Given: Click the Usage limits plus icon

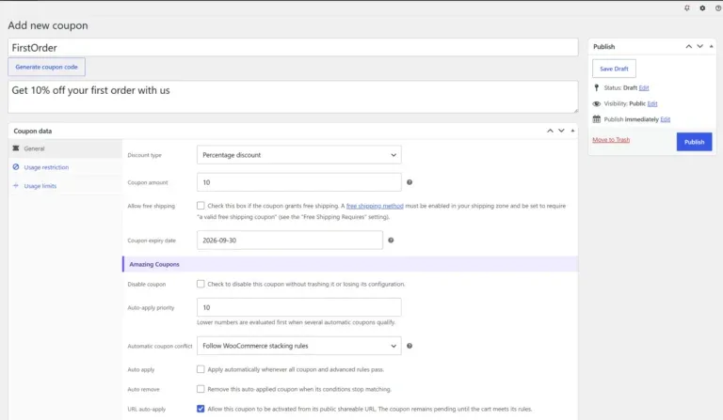Looking at the screenshot, I should [x=16, y=185].
